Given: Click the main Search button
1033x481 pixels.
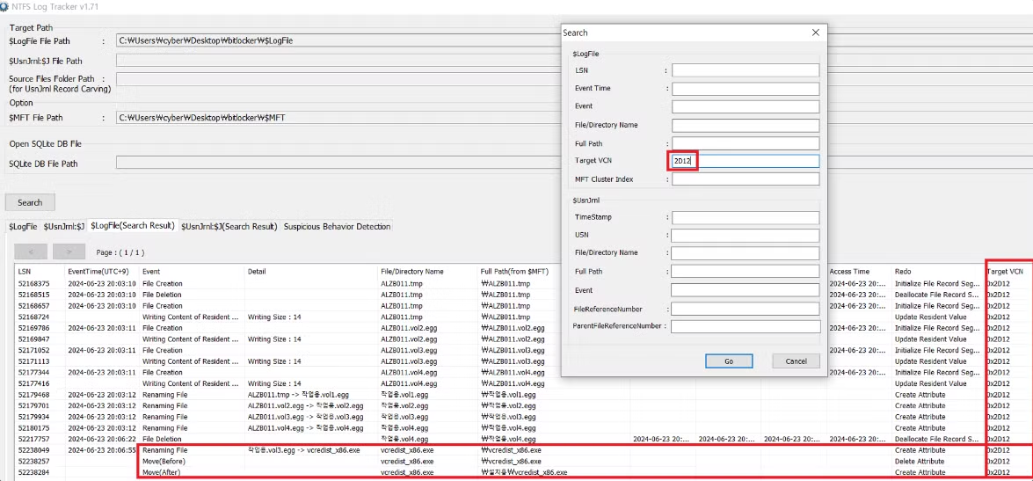Looking at the screenshot, I should [x=30, y=202].
